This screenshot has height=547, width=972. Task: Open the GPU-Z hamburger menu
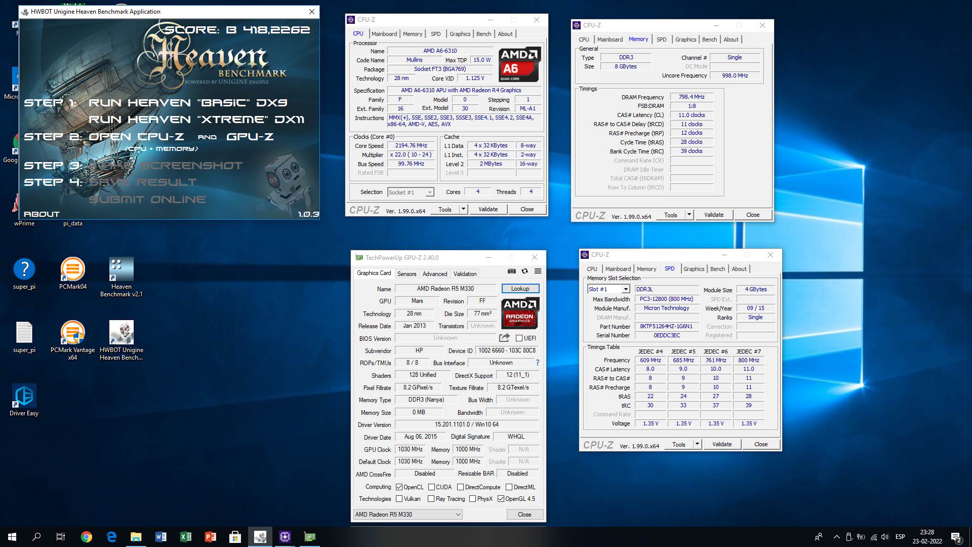538,271
